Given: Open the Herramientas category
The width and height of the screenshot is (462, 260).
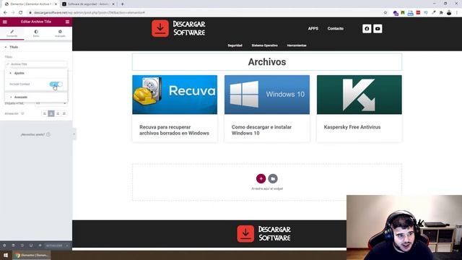Looking at the screenshot, I should tap(297, 45).
